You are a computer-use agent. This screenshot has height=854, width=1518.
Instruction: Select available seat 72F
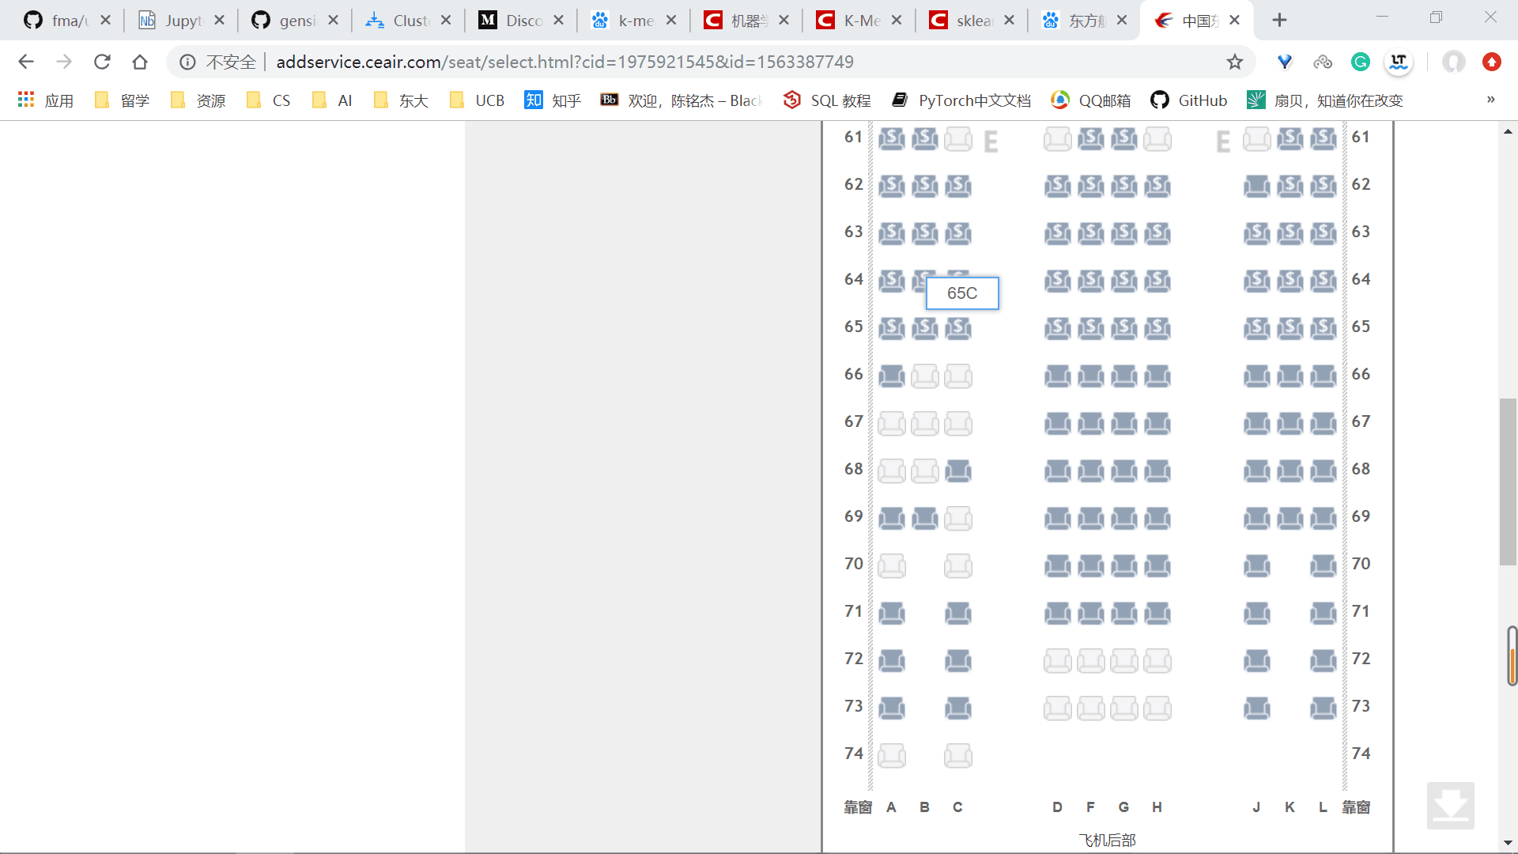[1090, 661]
